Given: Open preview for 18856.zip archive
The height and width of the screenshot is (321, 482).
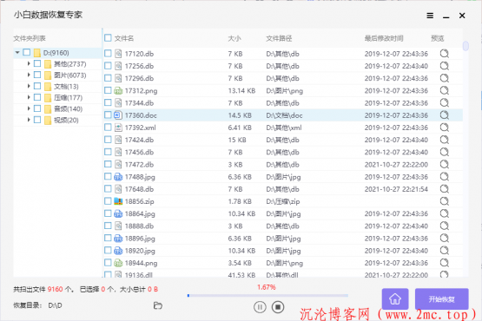Looking at the screenshot, I should point(444,201).
